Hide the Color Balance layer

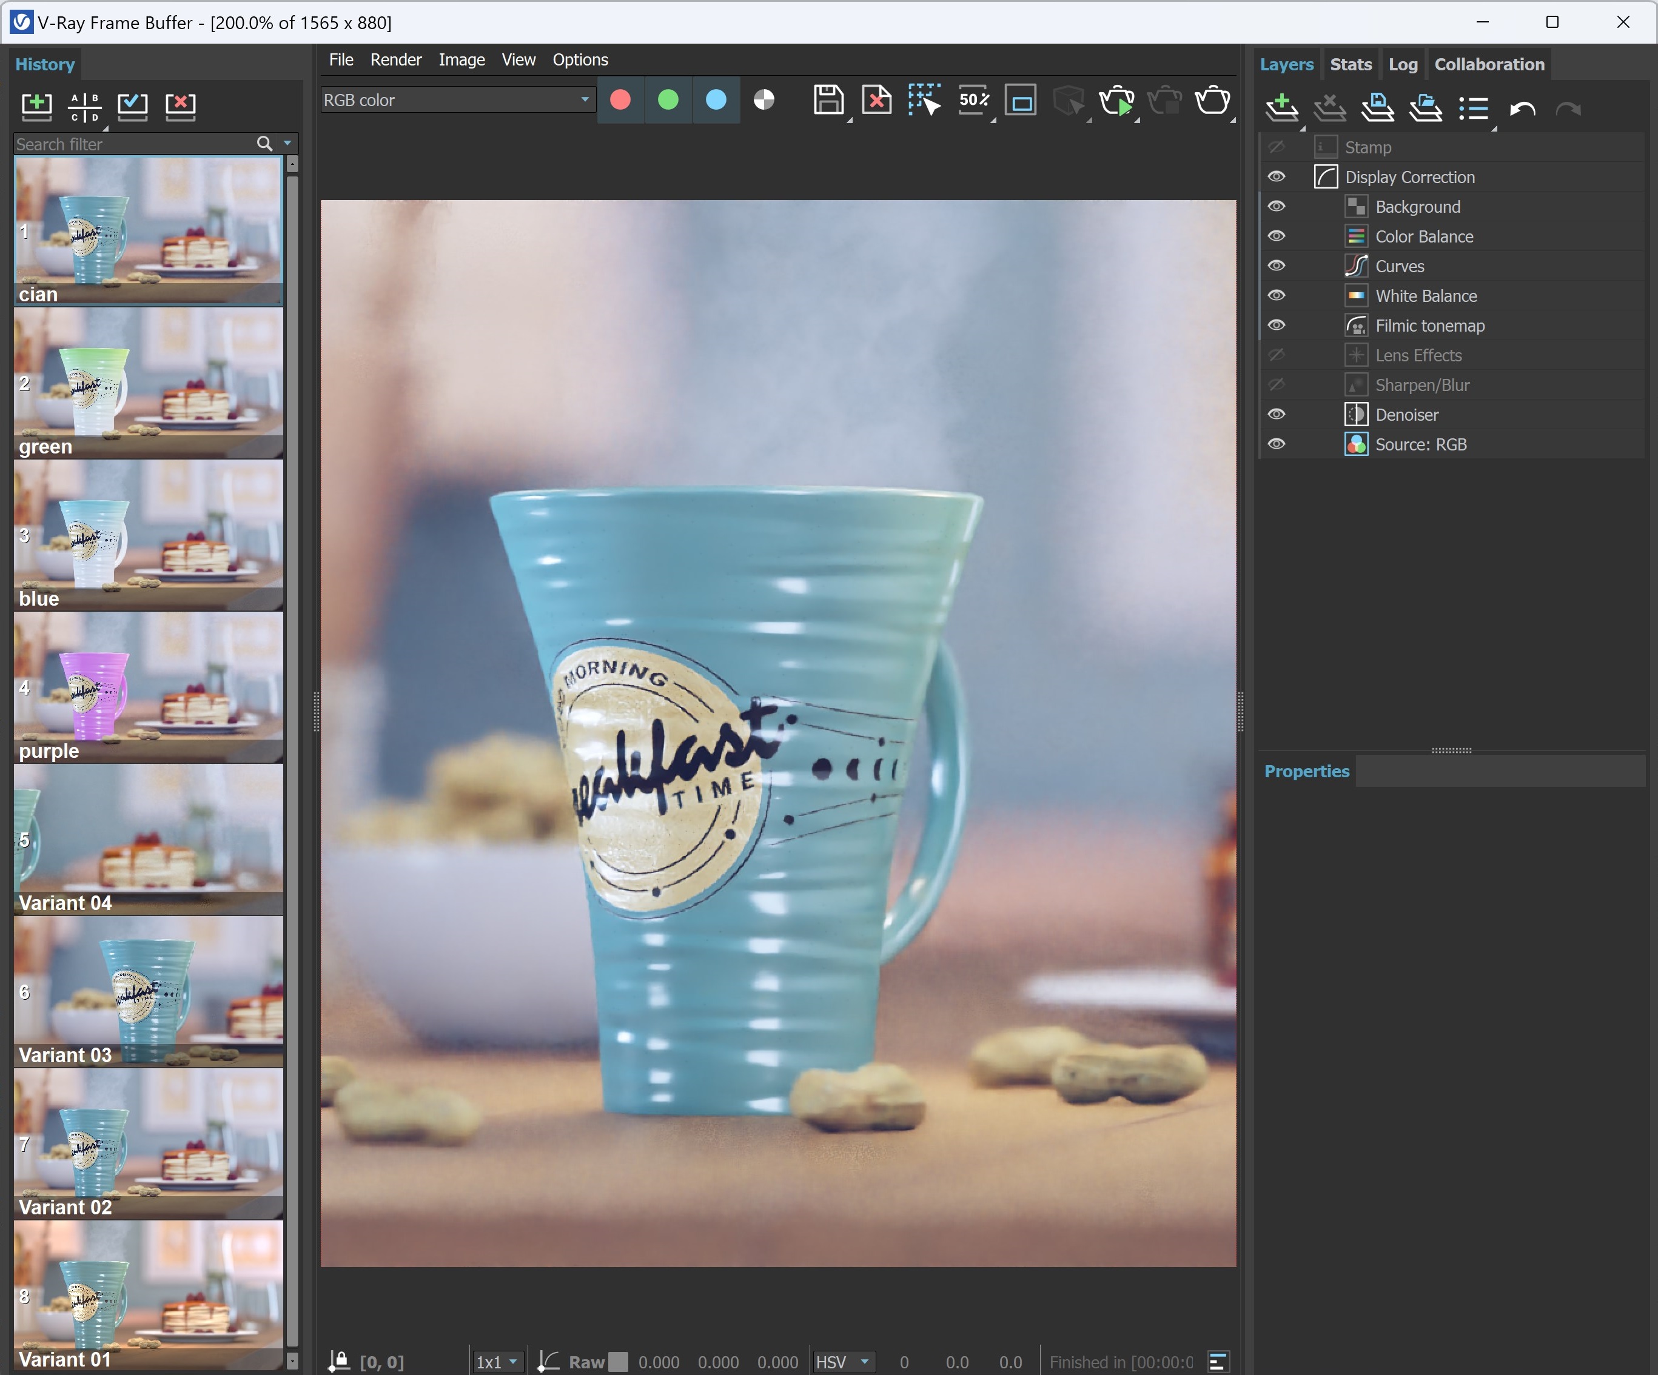click(x=1278, y=236)
